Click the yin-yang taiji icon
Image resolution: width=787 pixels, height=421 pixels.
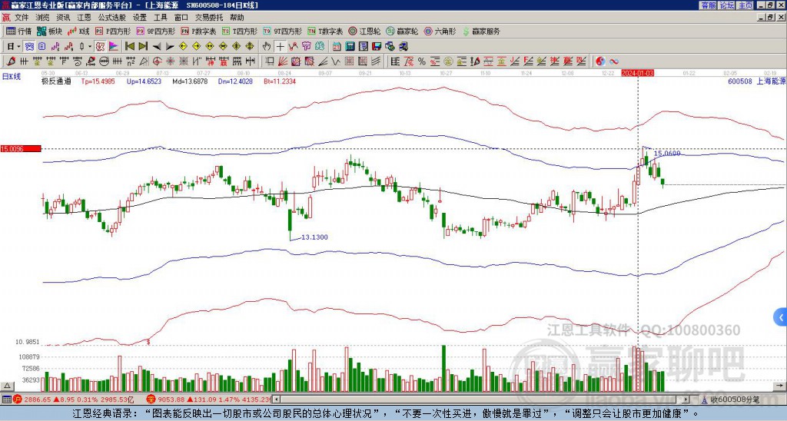(x=600, y=61)
